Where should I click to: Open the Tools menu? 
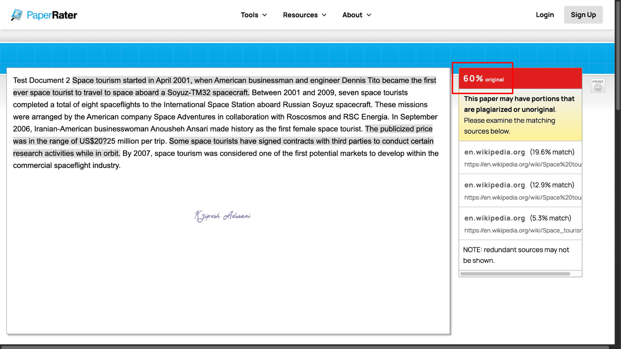pyautogui.click(x=249, y=15)
